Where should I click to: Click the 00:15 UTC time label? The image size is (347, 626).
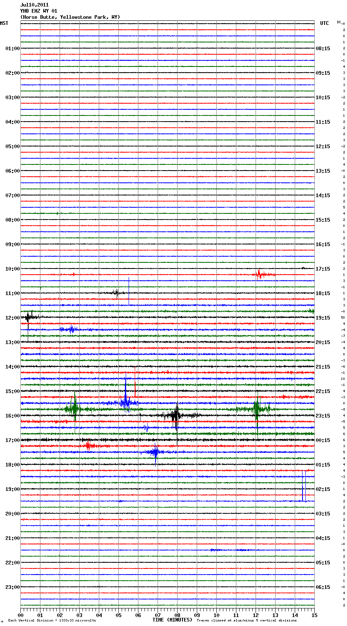click(x=323, y=440)
